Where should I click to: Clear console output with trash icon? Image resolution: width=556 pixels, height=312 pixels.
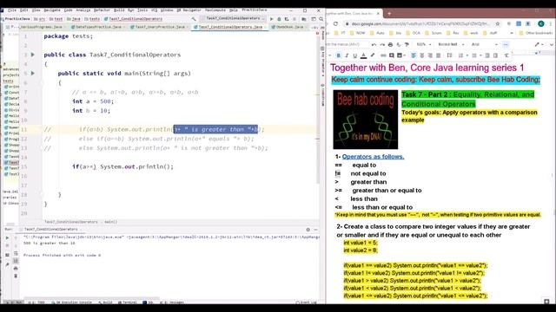click(x=16, y=276)
